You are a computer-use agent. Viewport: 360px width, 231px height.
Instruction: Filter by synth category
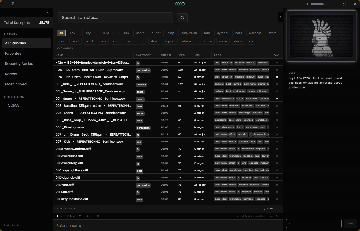click(272, 33)
